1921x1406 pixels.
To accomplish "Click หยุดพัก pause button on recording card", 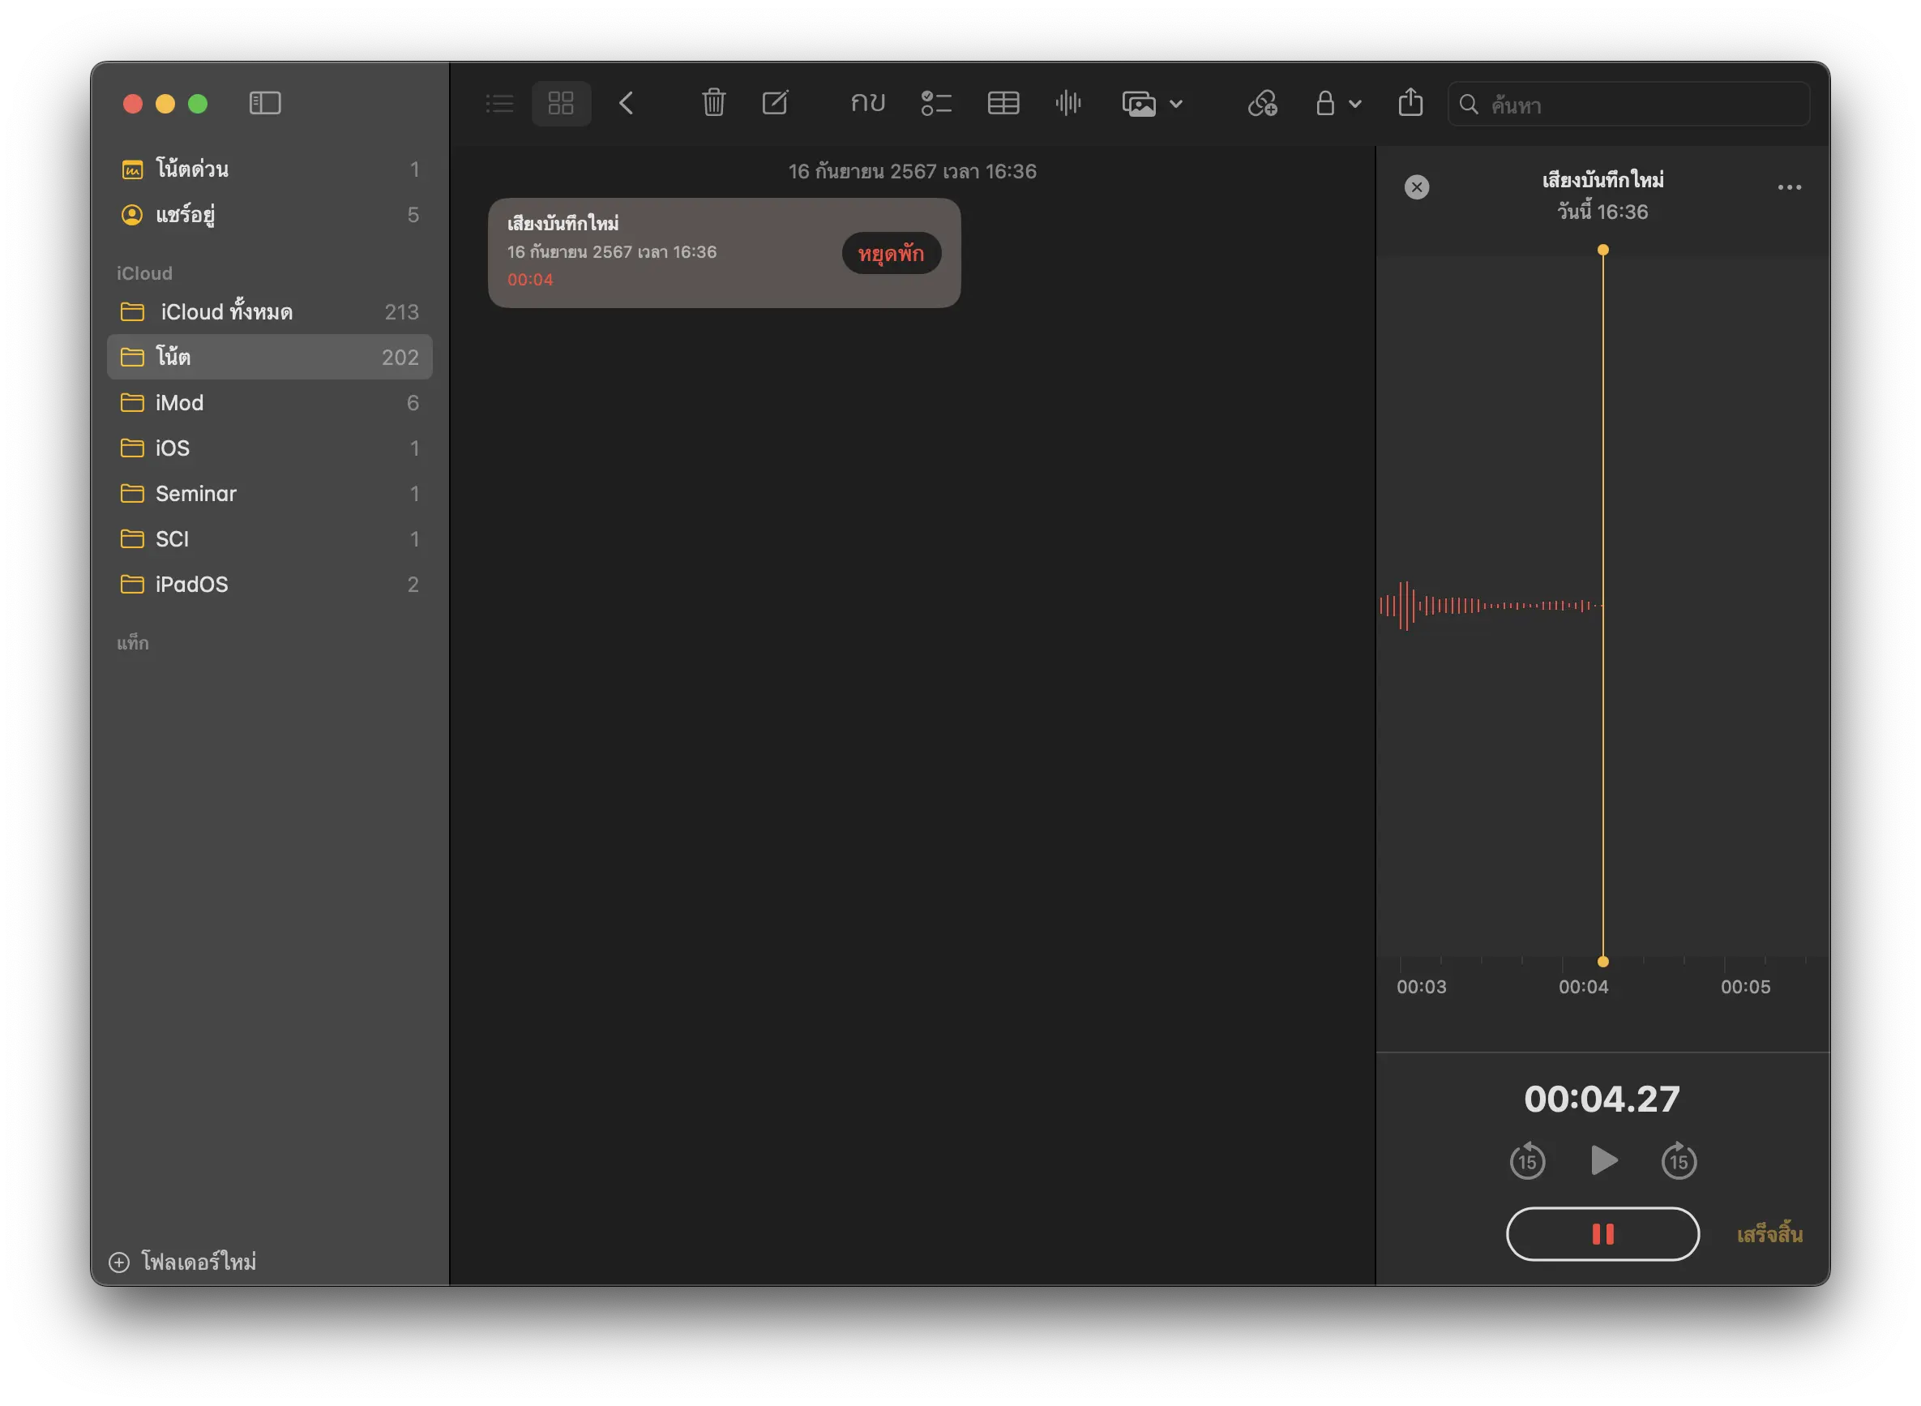I will click(x=891, y=254).
